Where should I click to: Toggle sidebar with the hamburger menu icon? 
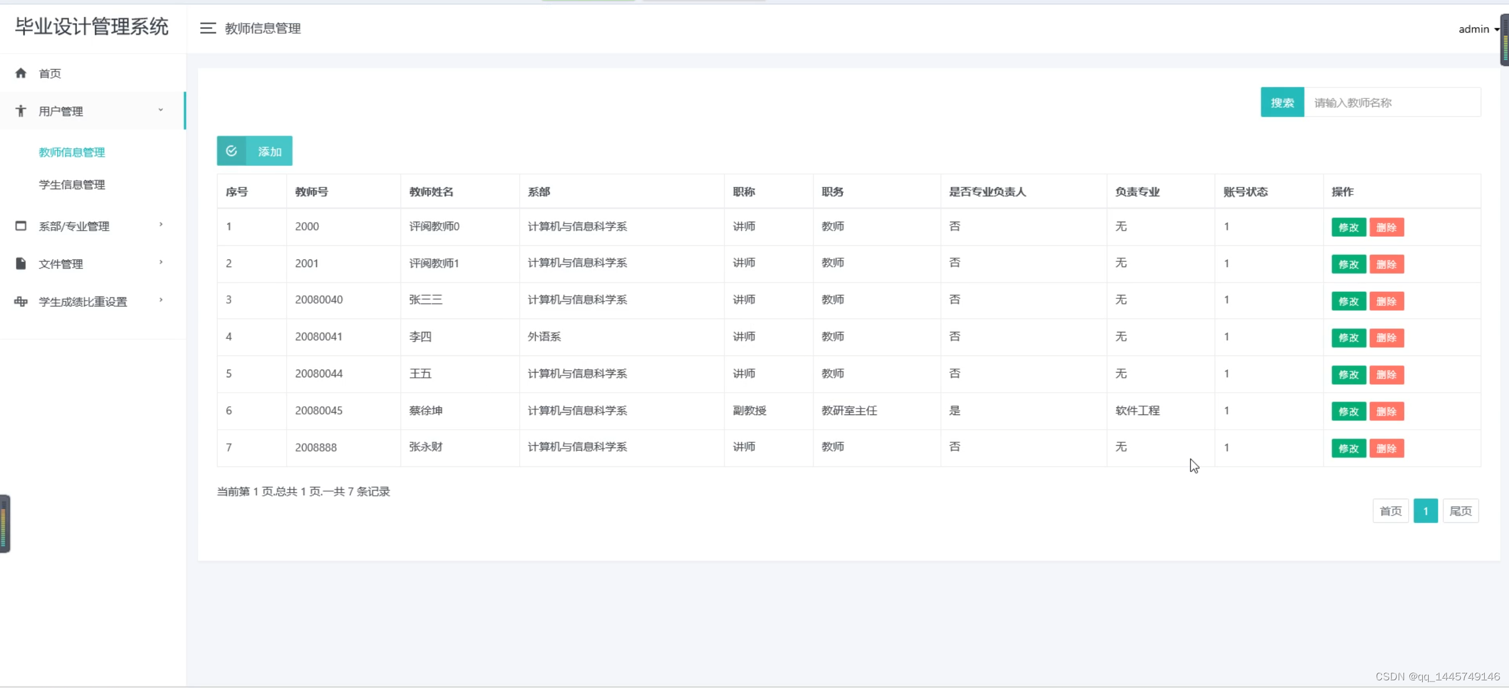pyautogui.click(x=208, y=28)
